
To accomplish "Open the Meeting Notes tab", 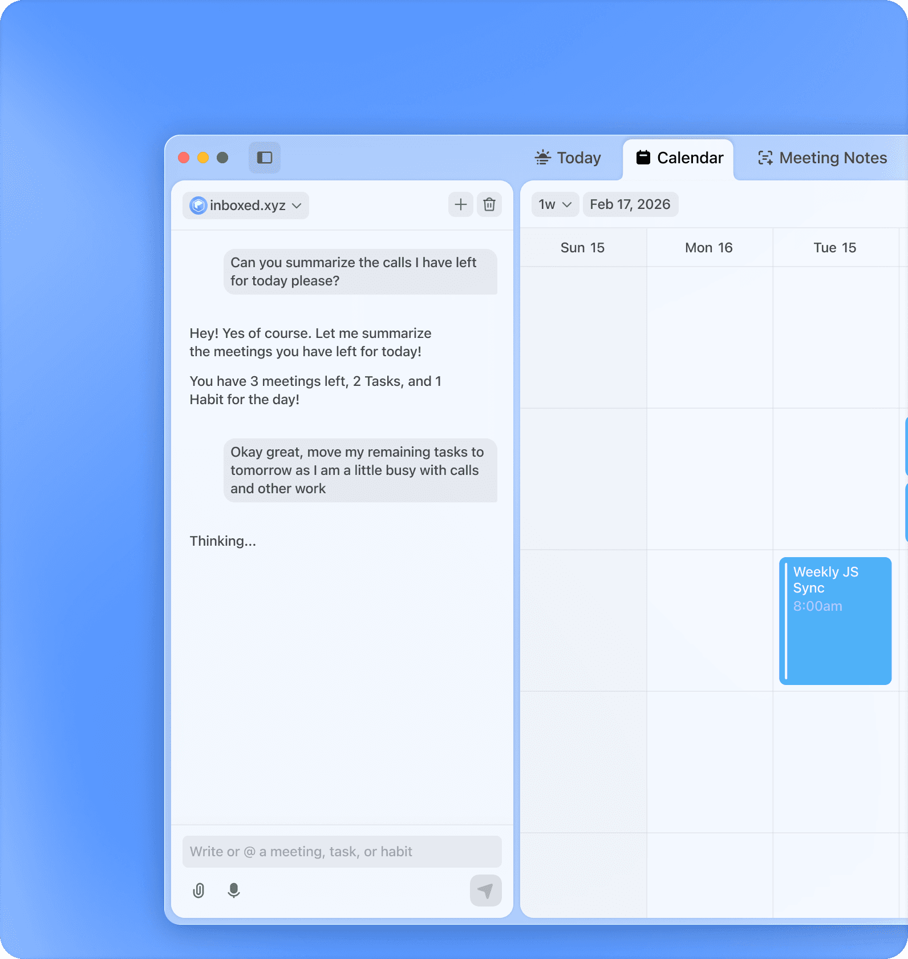I will (x=822, y=158).
